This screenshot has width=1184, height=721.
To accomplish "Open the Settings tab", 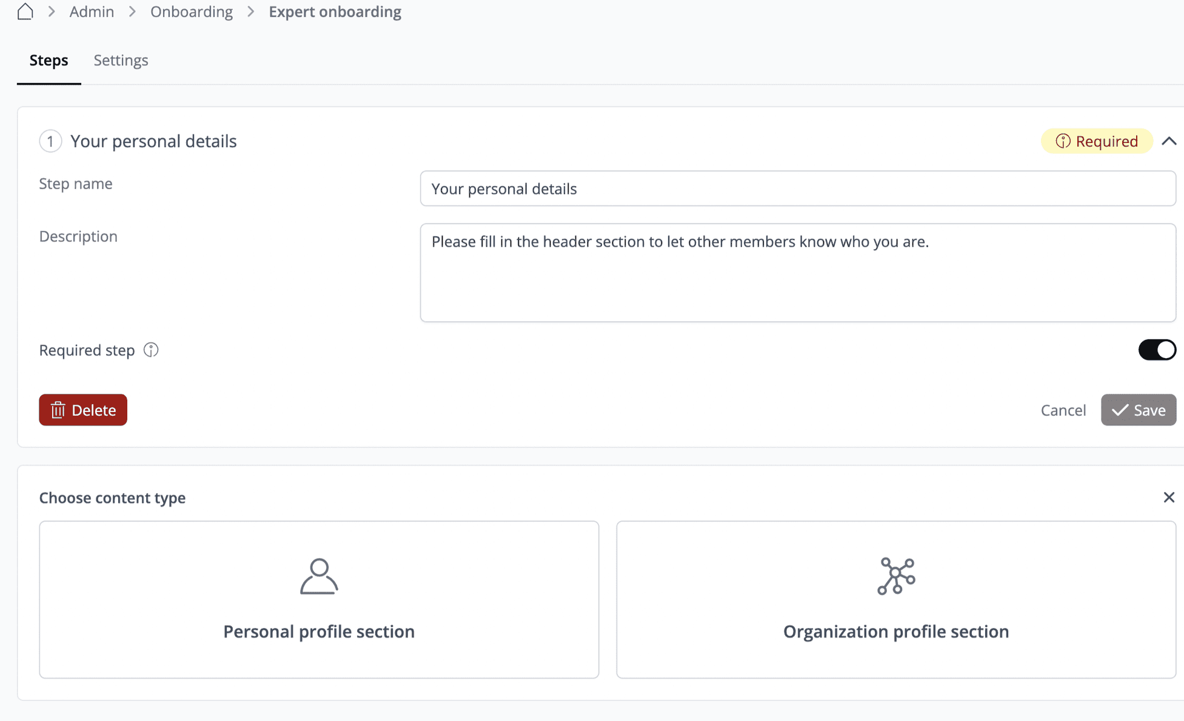I will point(121,60).
